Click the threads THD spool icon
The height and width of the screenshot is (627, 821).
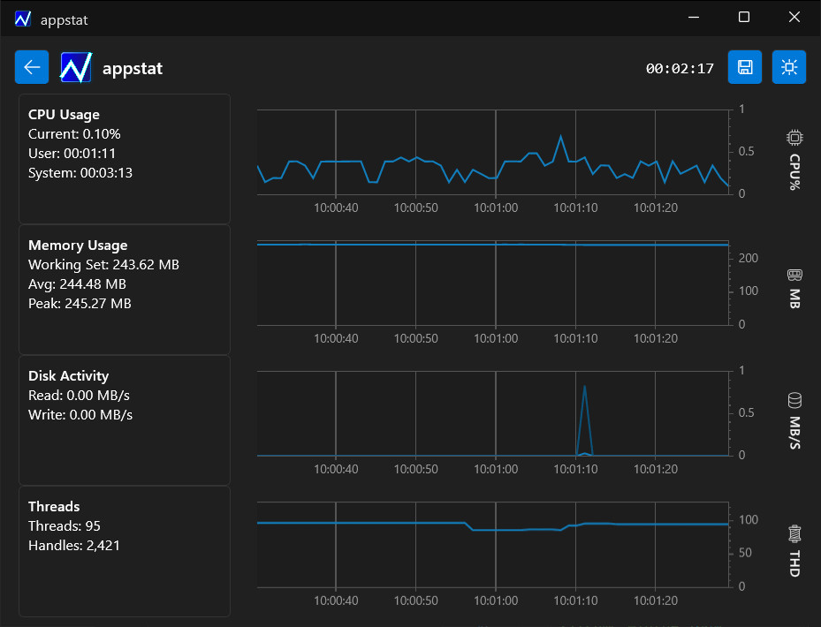point(794,533)
